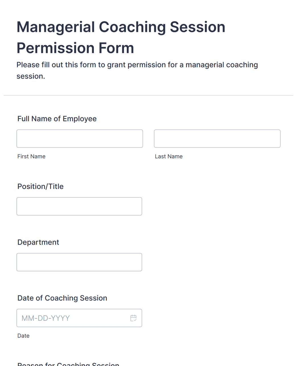
Task: Click the MM-DD-YYYY date placeholder text
Action: [x=46, y=318]
